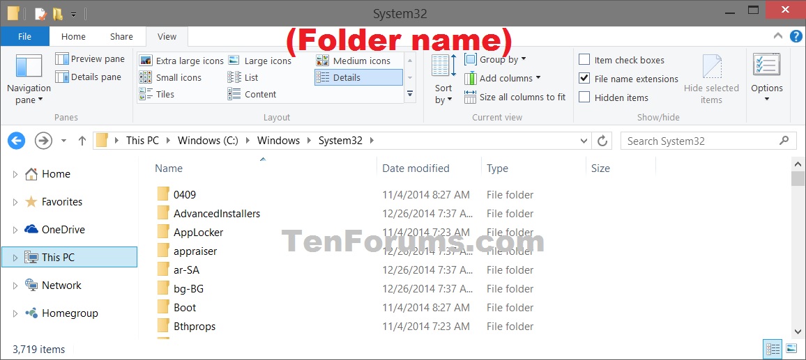Switch to large thumbnails view in status bar
The width and height of the screenshot is (806, 360).
click(791, 350)
